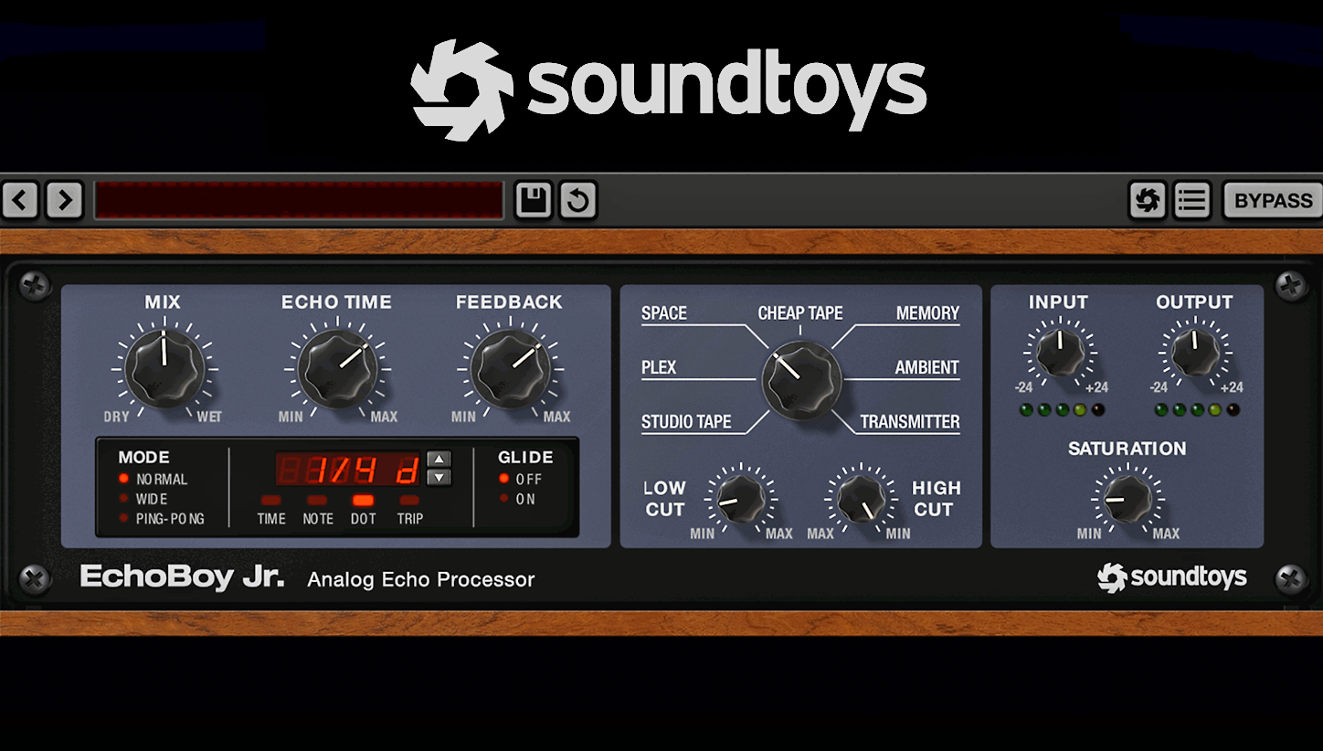This screenshot has width=1323, height=751.
Task: Save the current preset with the floppy icon
Action: (534, 200)
